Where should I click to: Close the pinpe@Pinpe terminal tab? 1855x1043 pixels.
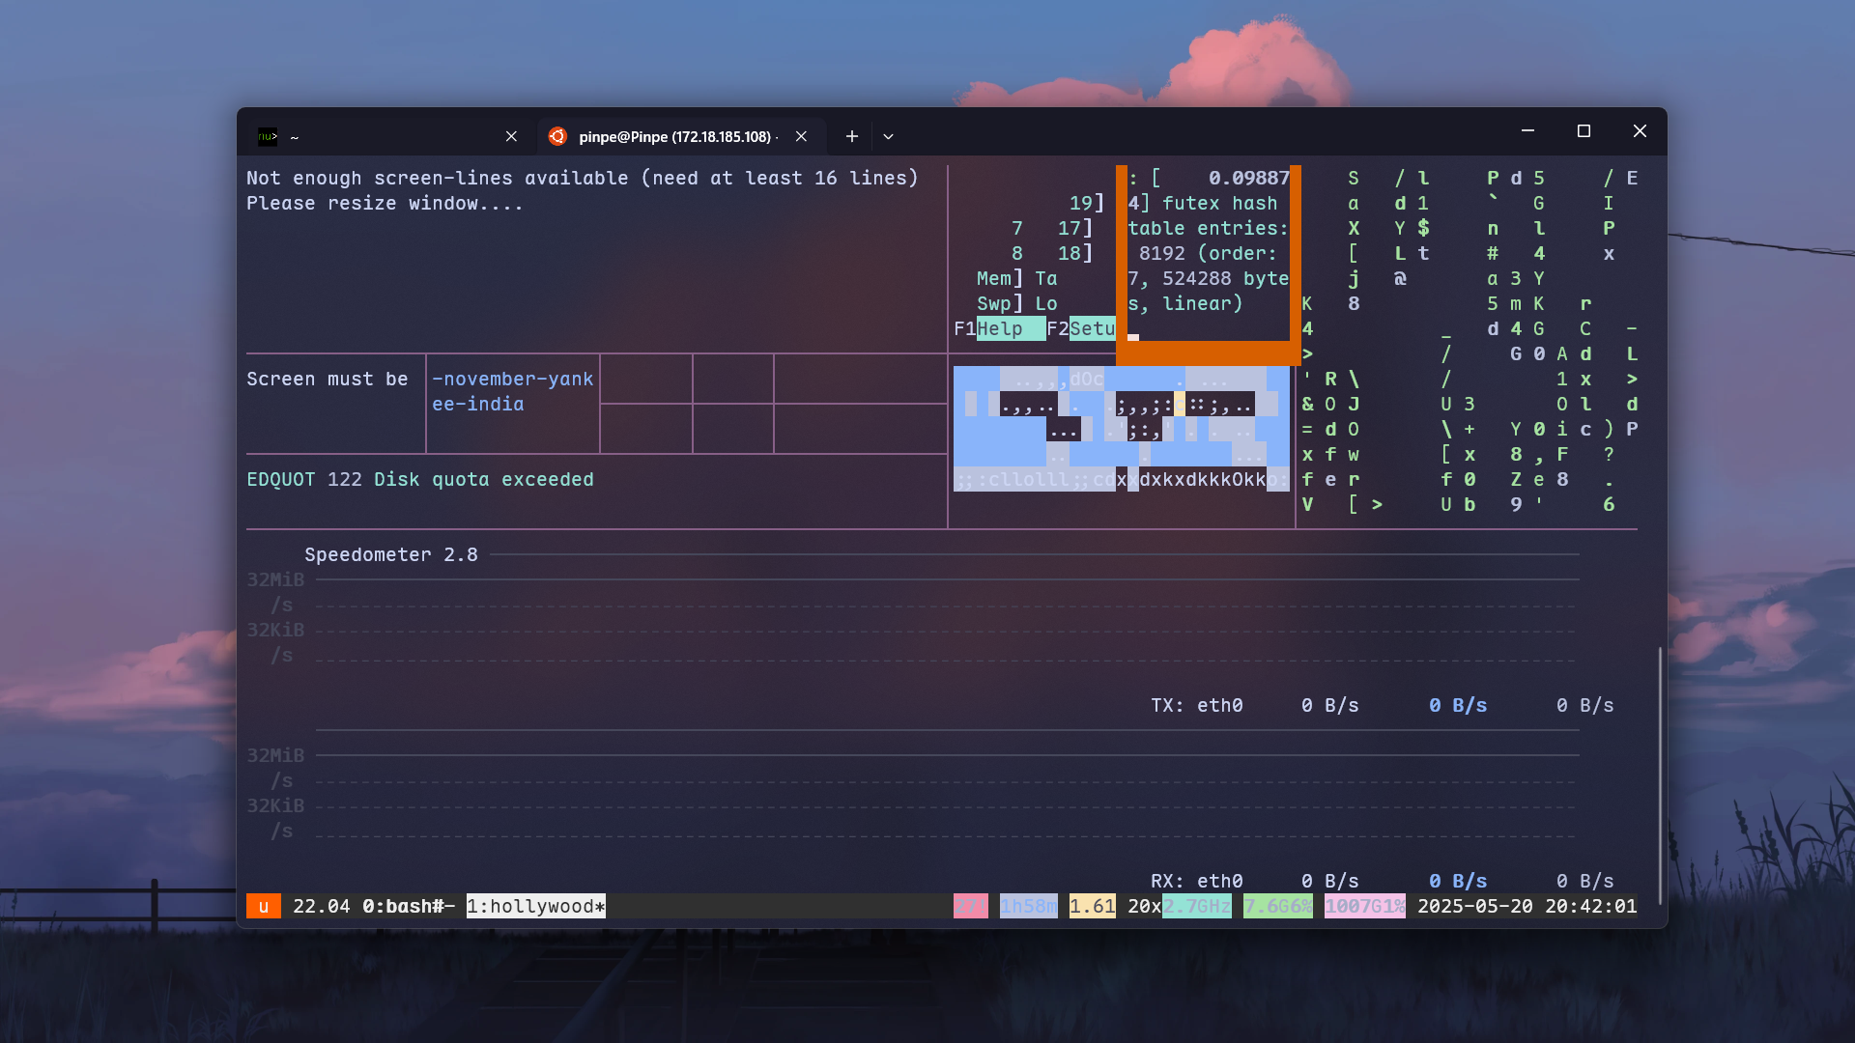(801, 137)
